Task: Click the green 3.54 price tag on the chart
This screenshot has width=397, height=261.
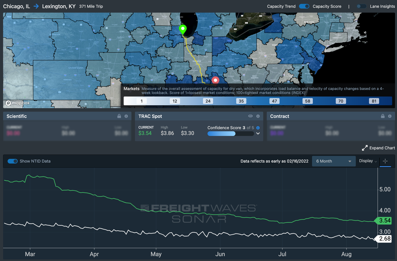Action: (x=383, y=220)
